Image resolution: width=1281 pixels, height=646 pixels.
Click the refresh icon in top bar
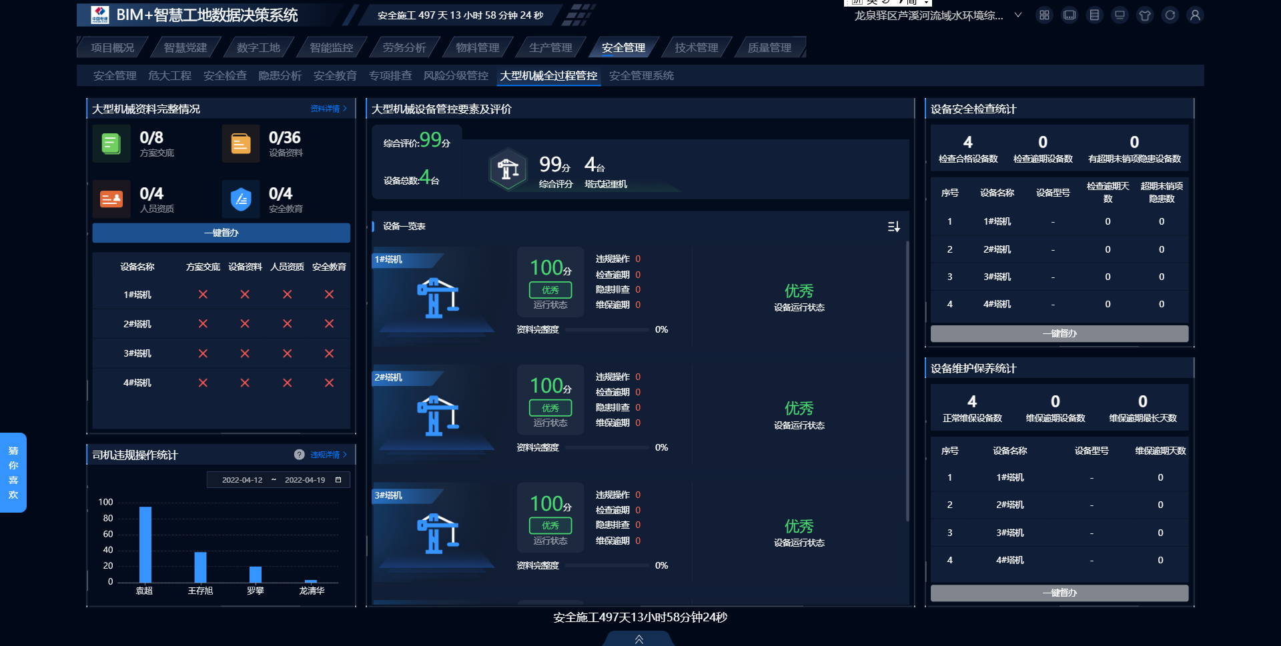1170,15
